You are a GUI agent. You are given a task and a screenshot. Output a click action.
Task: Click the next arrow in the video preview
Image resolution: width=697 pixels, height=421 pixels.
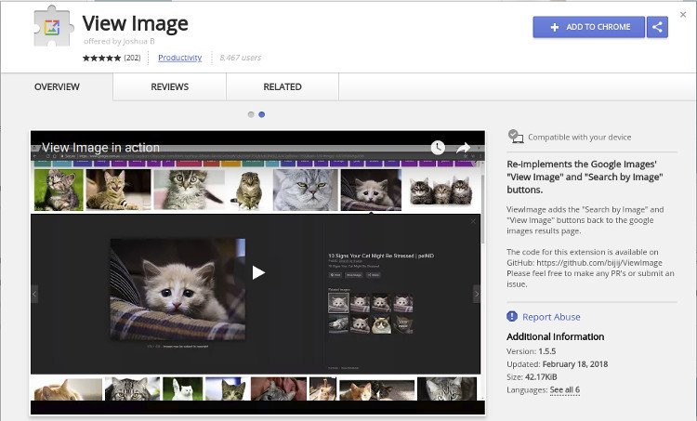(x=477, y=294)
